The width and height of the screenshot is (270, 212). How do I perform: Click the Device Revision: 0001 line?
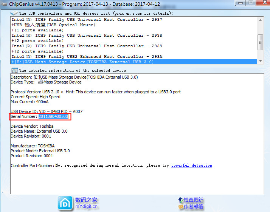[x=31, y=136]
